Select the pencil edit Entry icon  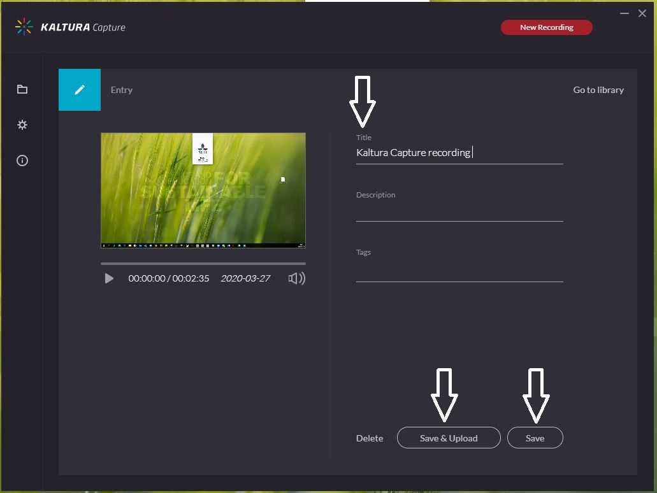click(80, 90)
